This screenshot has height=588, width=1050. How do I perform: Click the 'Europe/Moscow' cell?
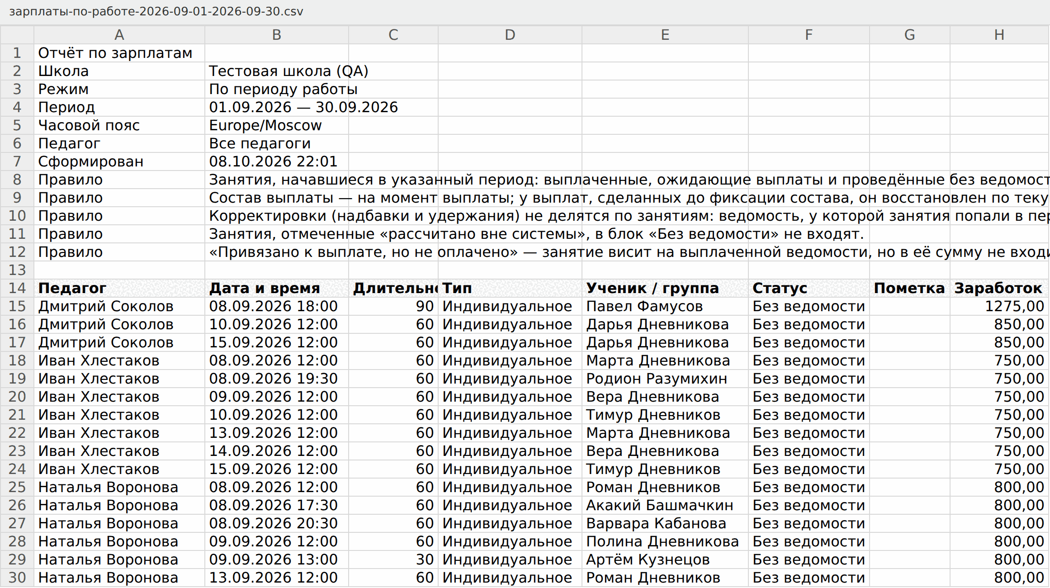click(x=277, y=125)
